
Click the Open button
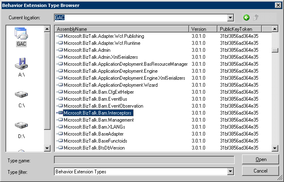(x=260, y=159)
